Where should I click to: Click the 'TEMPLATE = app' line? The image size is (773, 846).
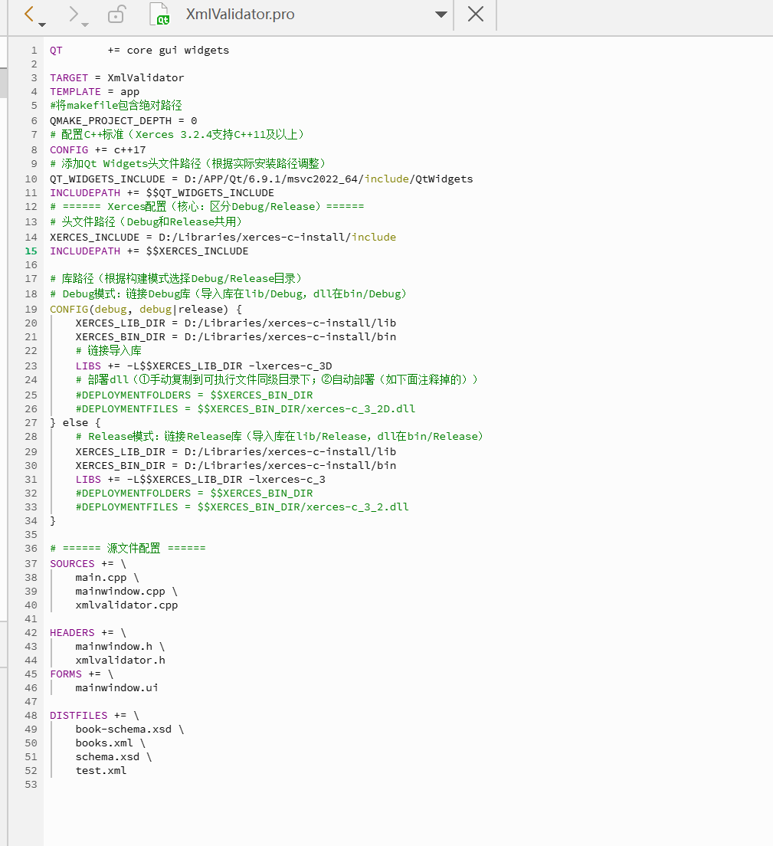94,92
